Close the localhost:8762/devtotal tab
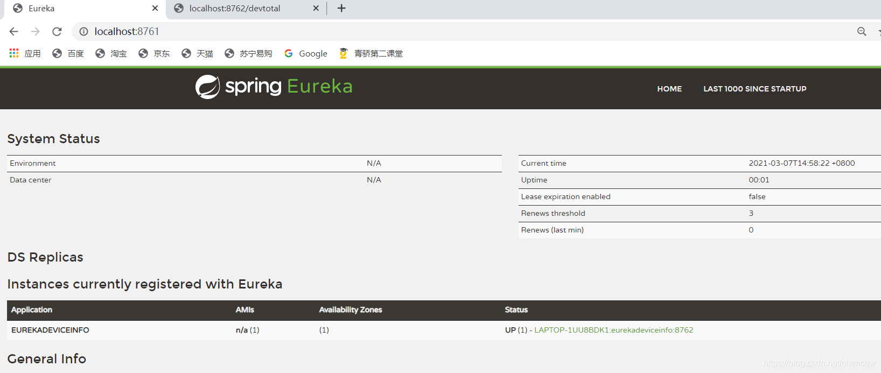The image size is (881, 373). click(x=316, y=8)
